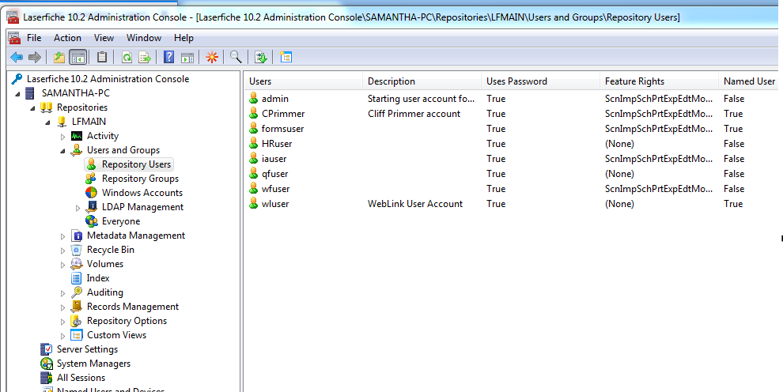This screenshot has height=392, width=783.
Task: Toggle the Show/Hide Action Pane icon
Action: (x=187, y=58)
